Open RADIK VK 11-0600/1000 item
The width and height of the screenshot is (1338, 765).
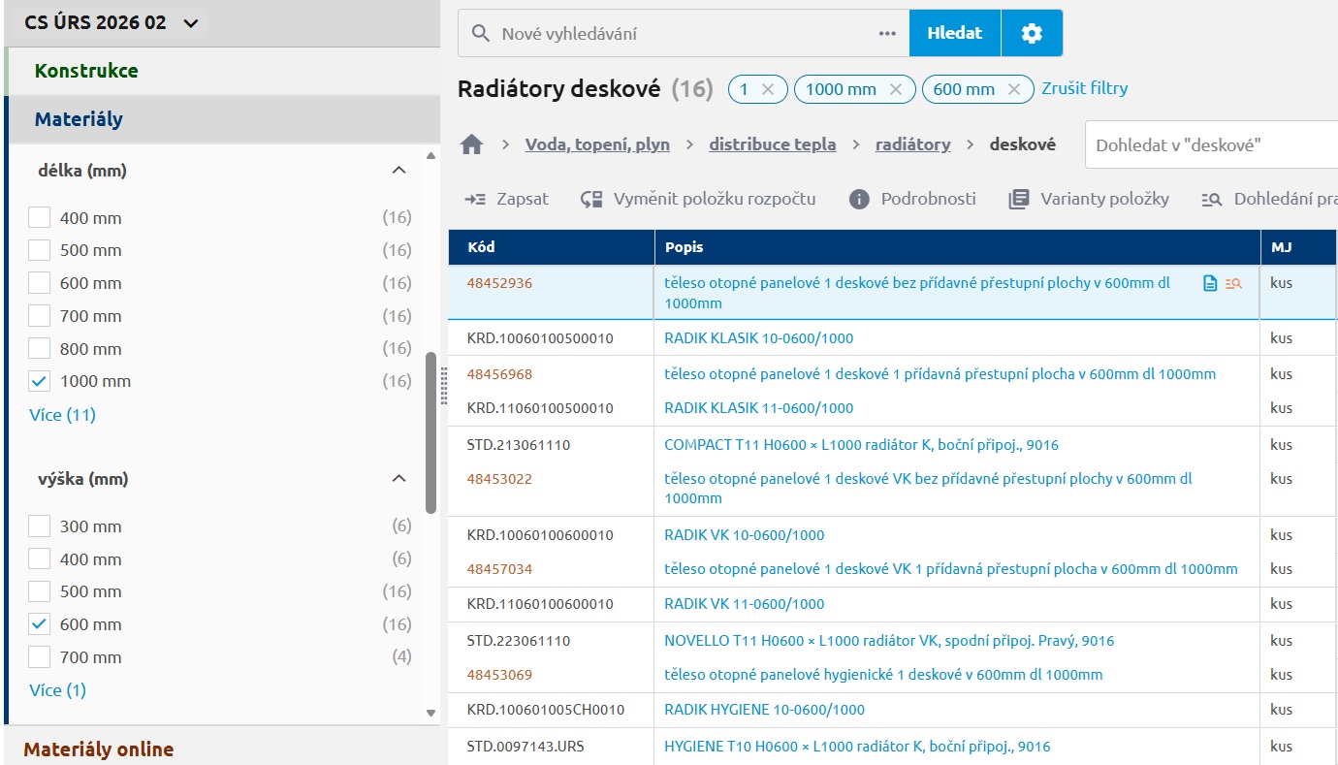pos(745,604)
